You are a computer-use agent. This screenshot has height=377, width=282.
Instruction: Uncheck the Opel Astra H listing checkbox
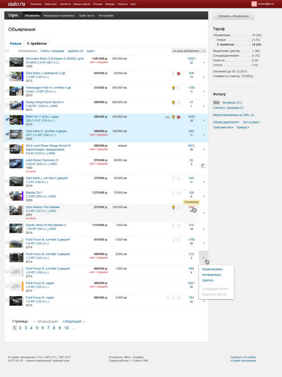(7, 134)
